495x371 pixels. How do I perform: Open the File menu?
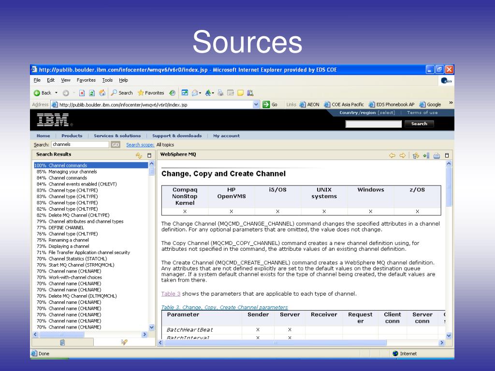point(37,80)
